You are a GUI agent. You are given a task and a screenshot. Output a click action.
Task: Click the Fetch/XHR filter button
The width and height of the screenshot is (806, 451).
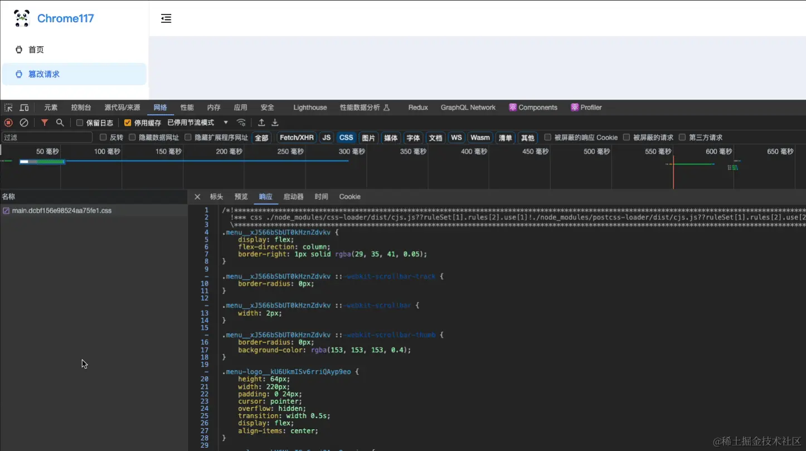pyautogui.click(x=296, y=137)
